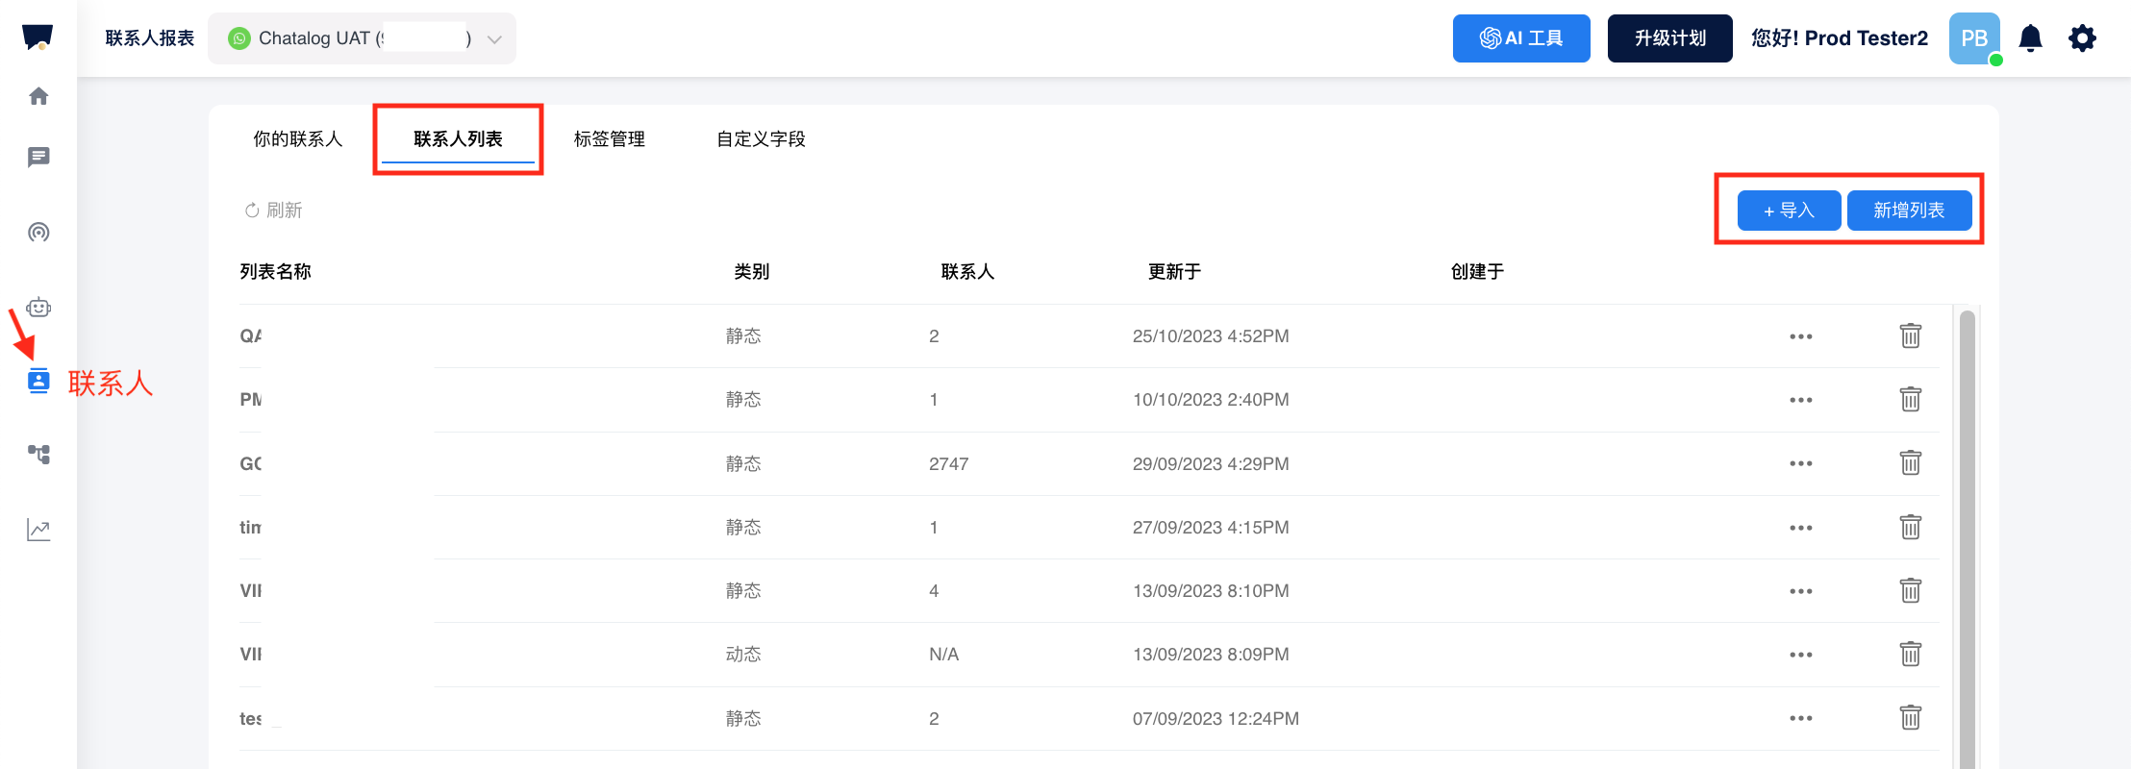Open more options for the dynamic list

(x=1800, y=655)
